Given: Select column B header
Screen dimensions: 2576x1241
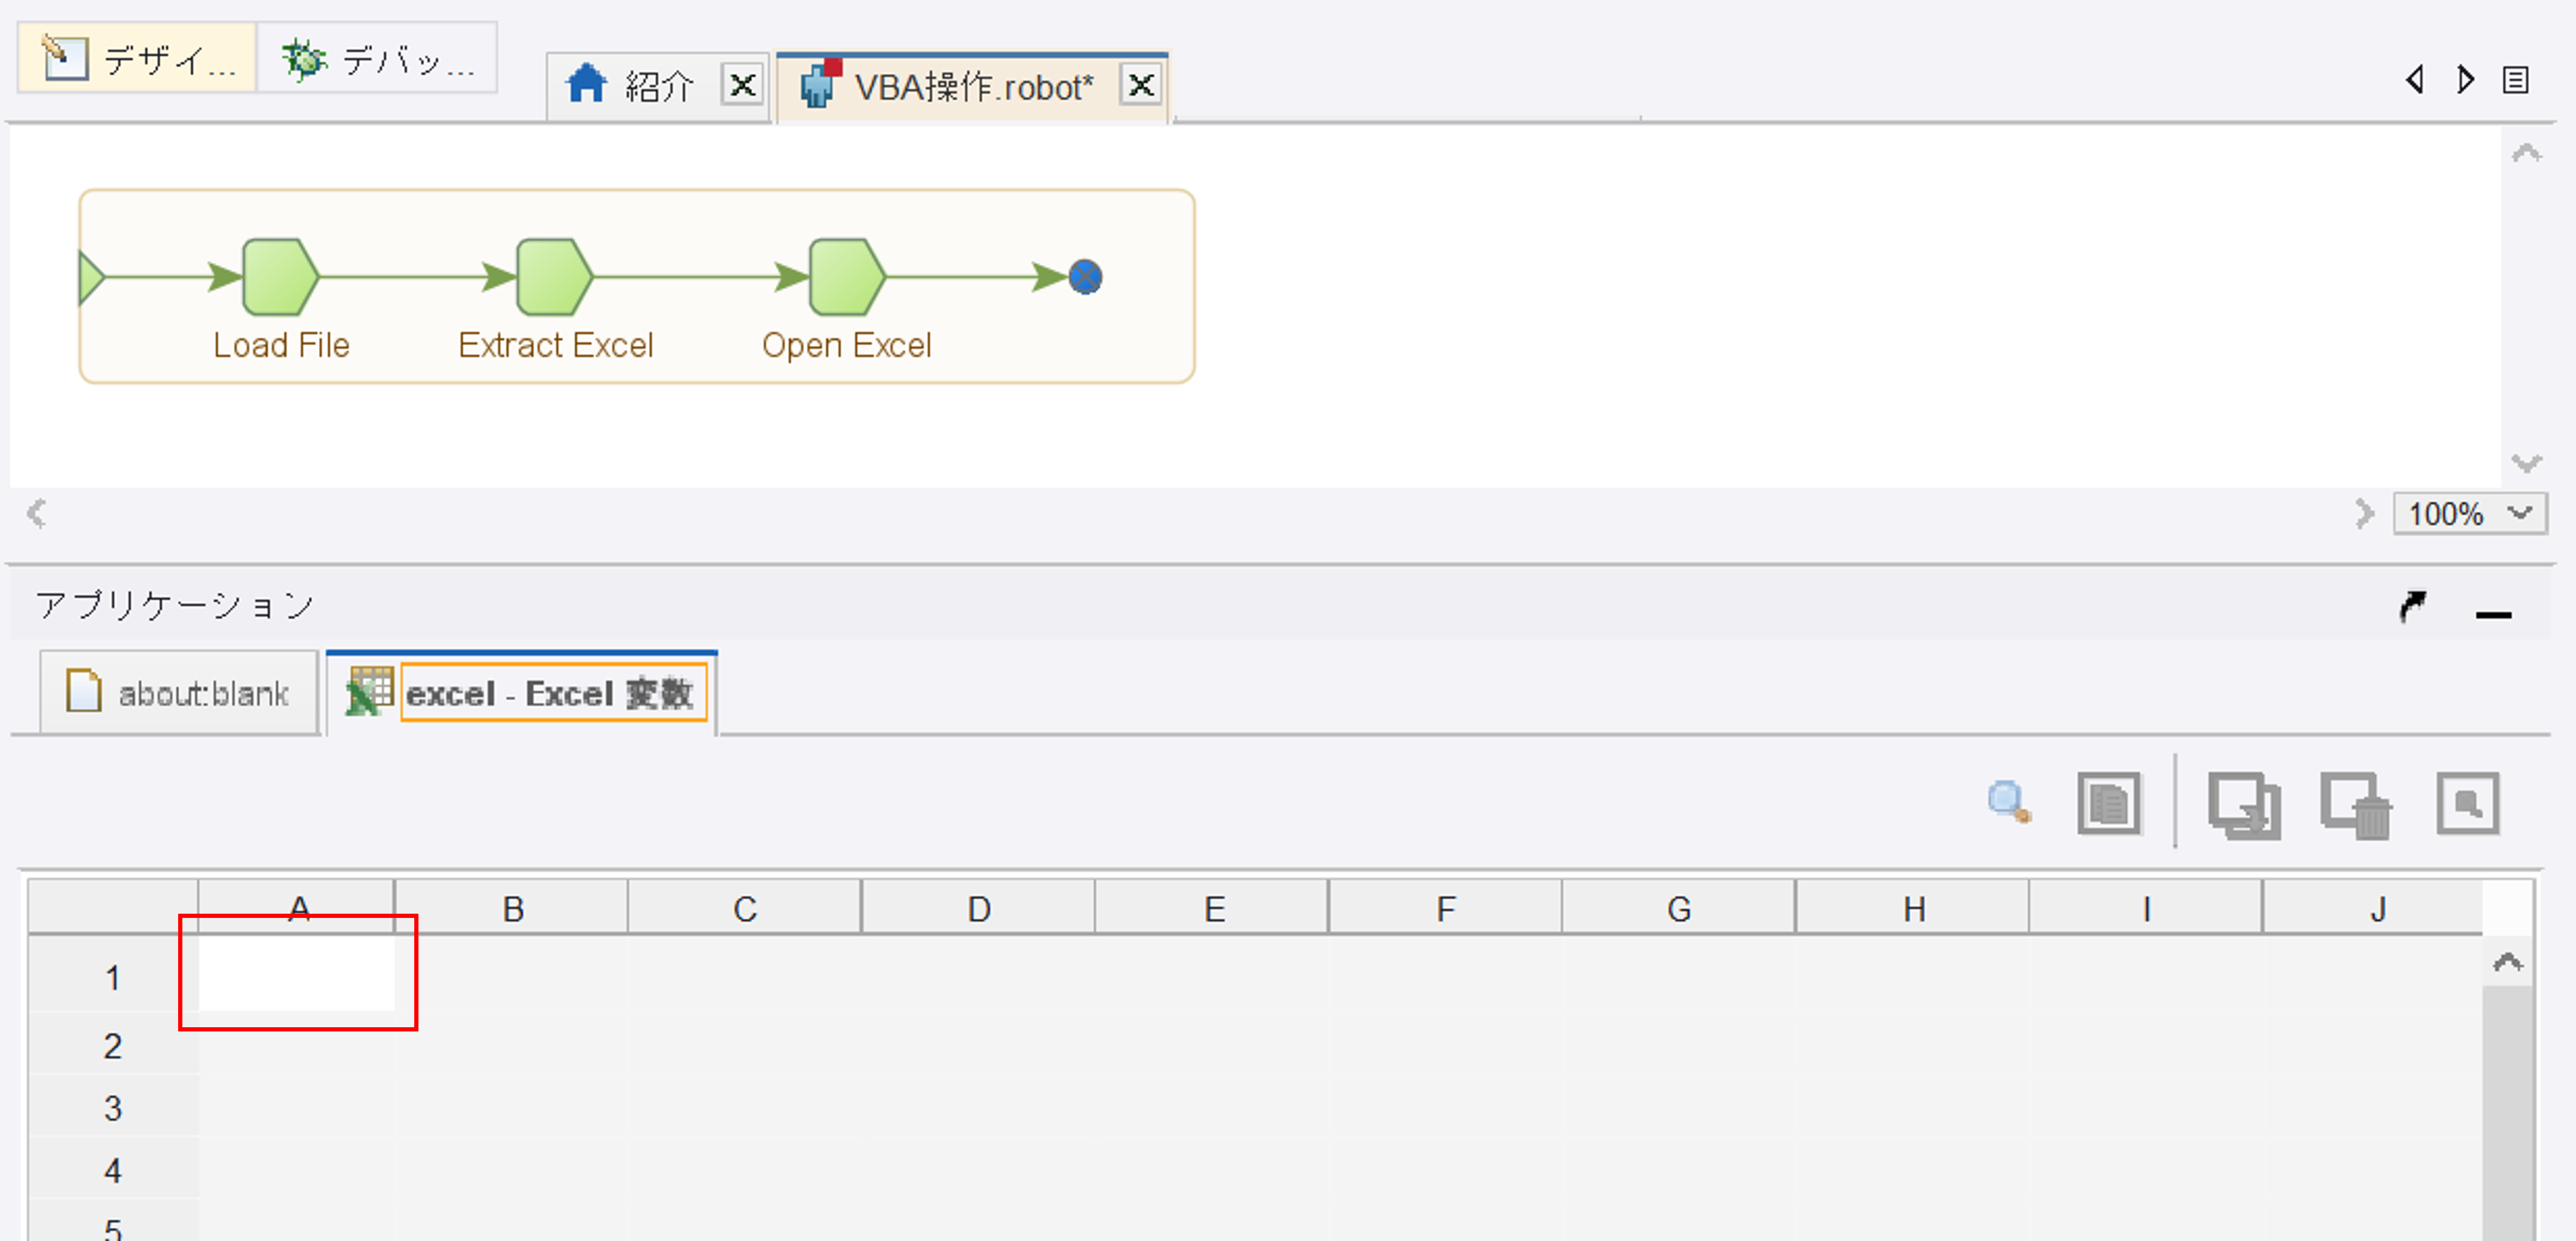Looking at the screenshot, I should point(512,908).
